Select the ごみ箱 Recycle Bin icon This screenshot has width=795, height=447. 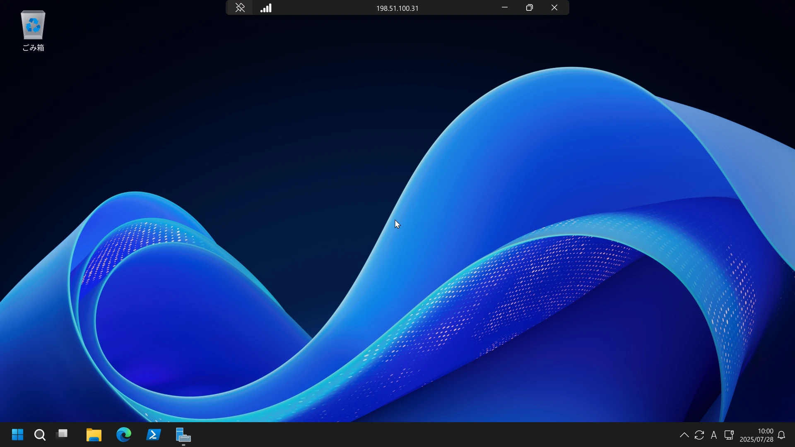pyautogui.click(x=33, y=31)
